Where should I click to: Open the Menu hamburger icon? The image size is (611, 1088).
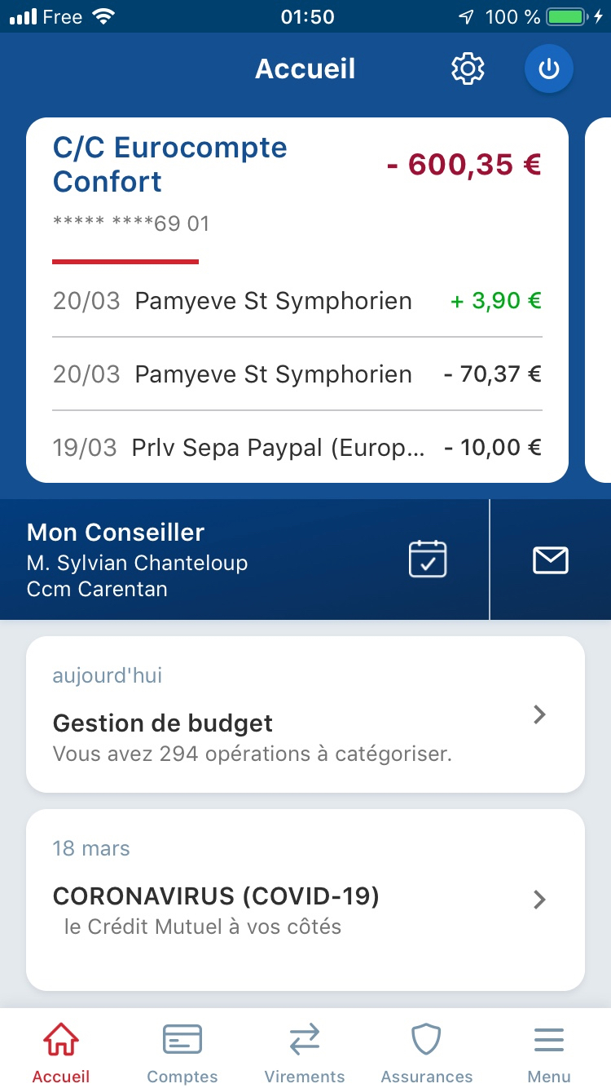click(549, 1041)
